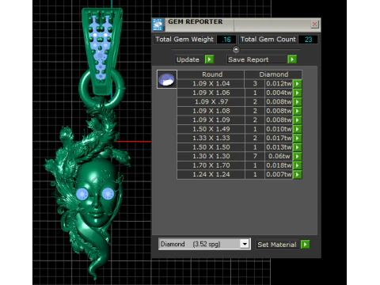Collapse panel using small up-arrow circle
The height and width of the screenshot is (285, 380).
coord(236,49)
